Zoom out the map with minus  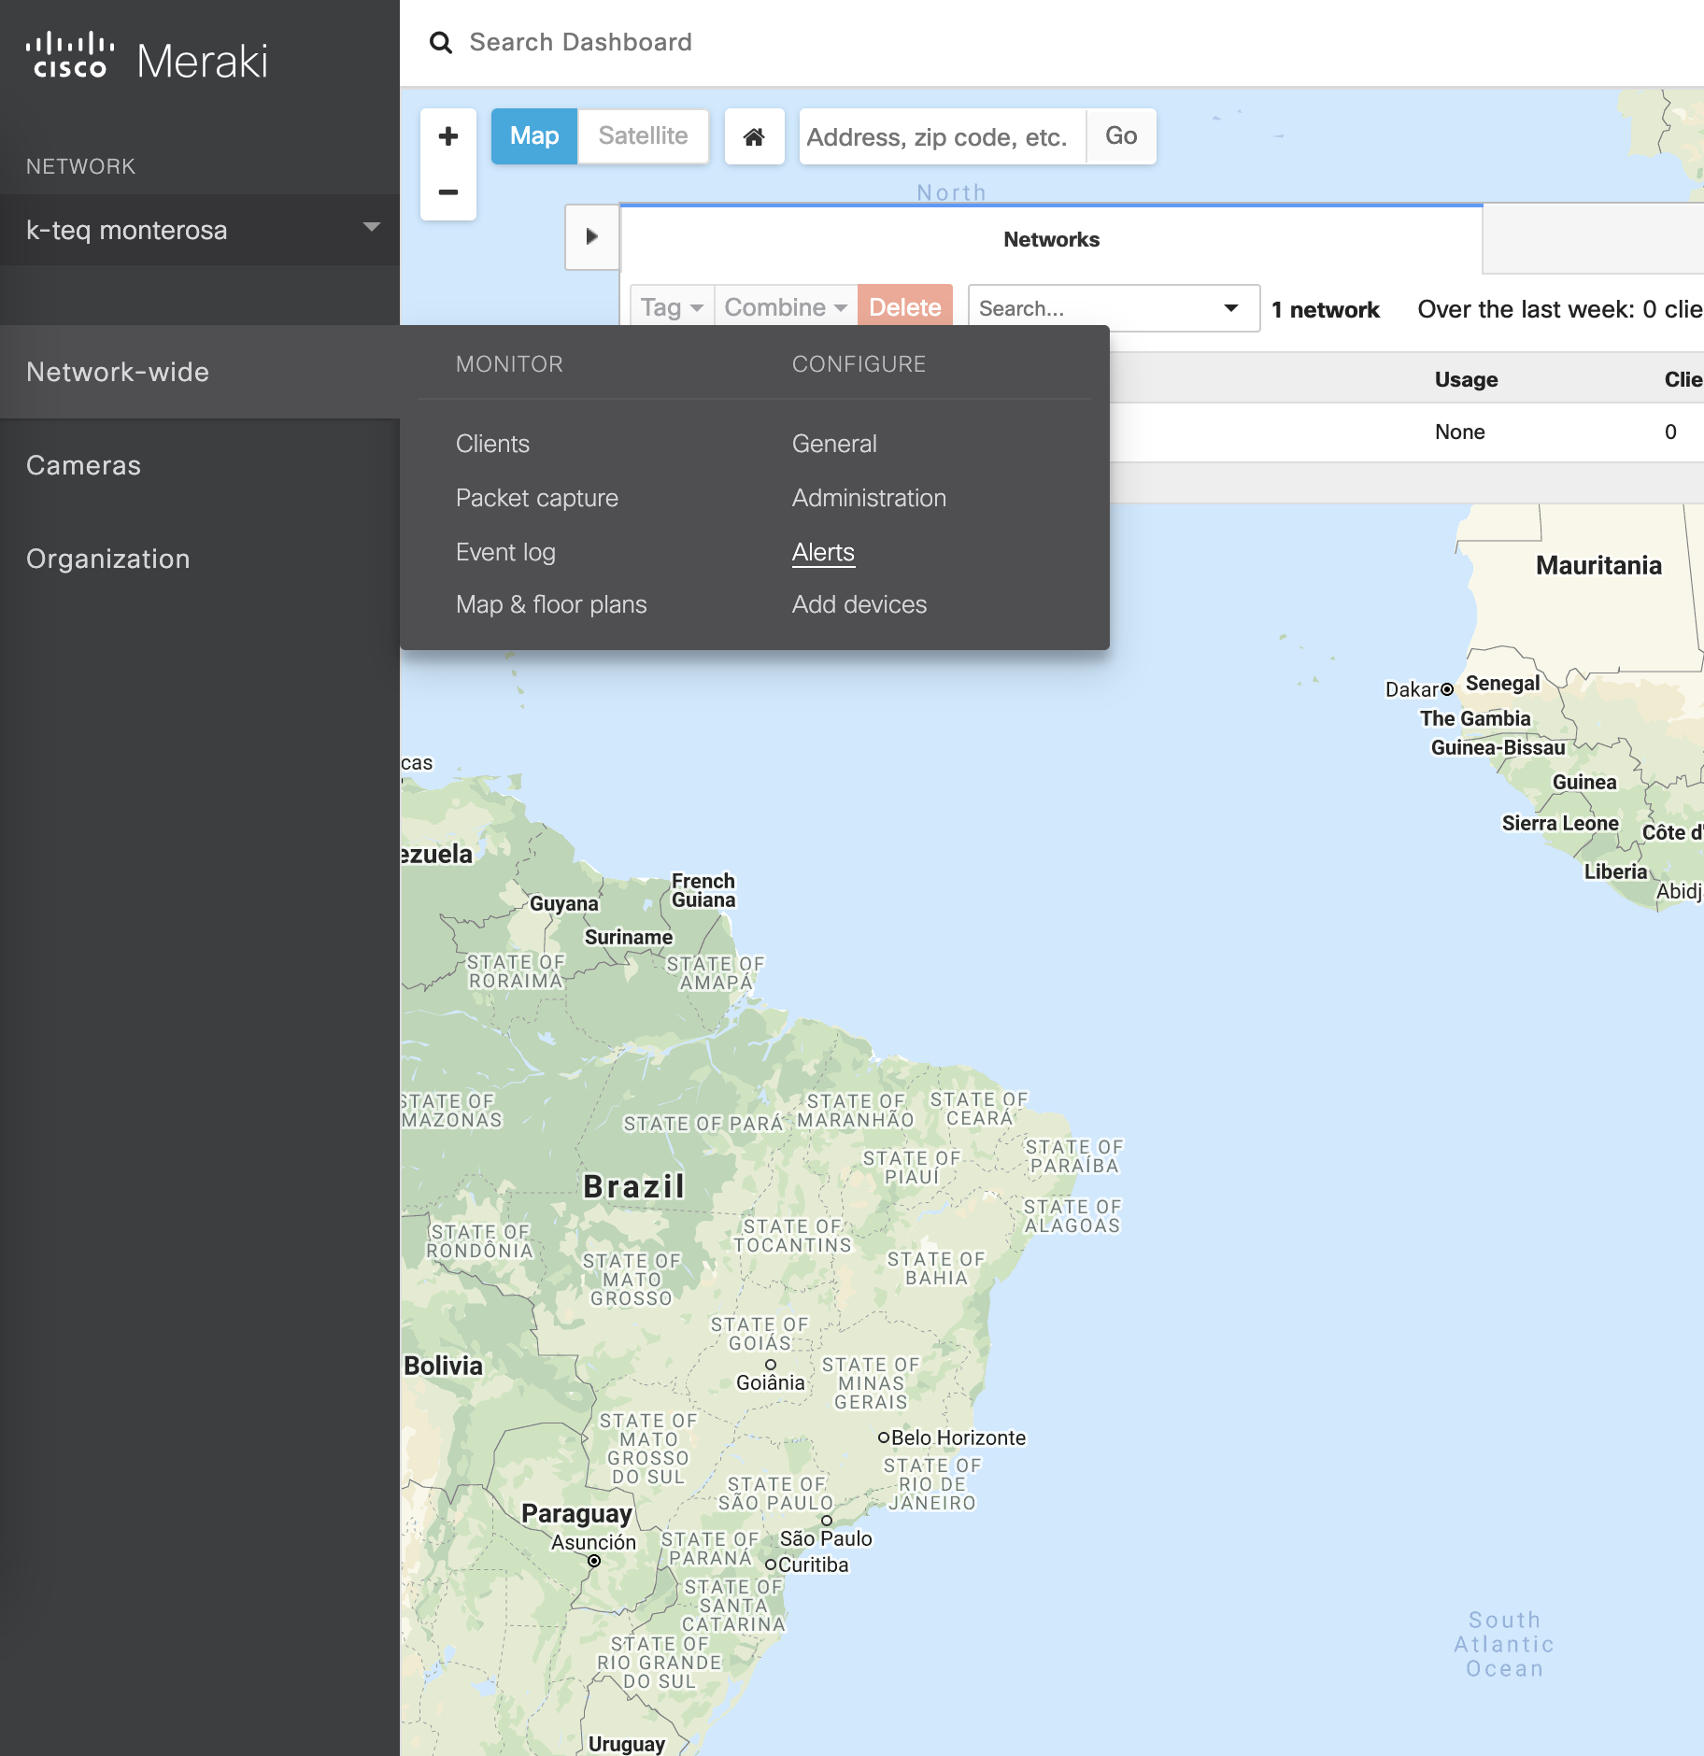(x=448, y=192)
